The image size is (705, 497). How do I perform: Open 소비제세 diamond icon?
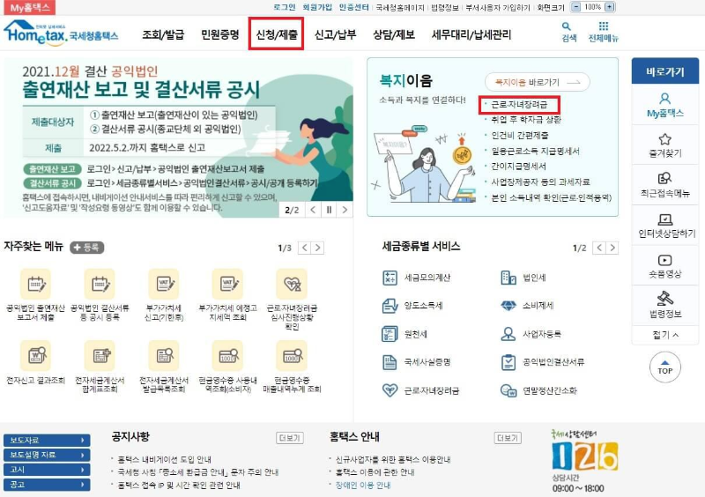(x=508, y=306)
